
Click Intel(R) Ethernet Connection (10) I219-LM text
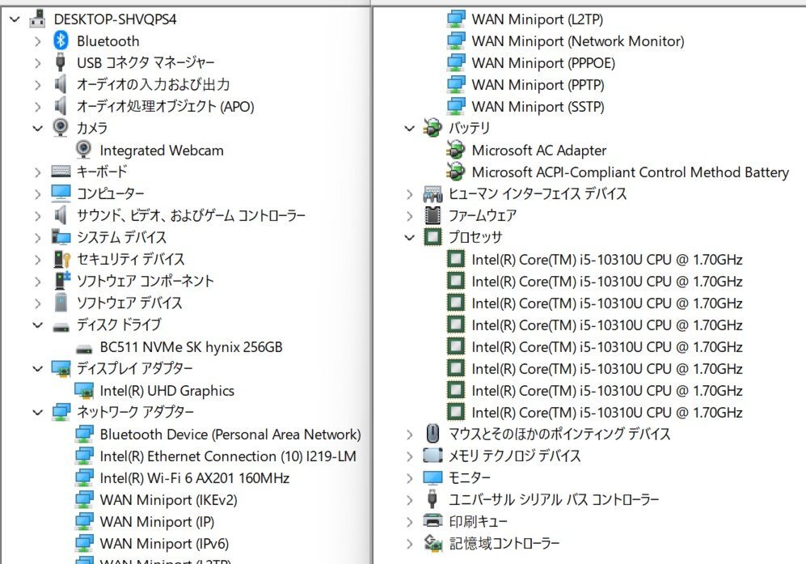pyautogui.click(x=228, y=456)
